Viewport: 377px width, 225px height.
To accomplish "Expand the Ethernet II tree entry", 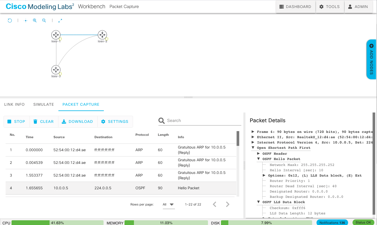I will click(x=253, y=137).
